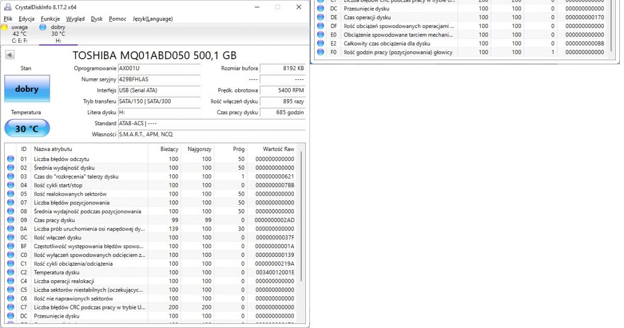Select the 'Ilość włączeń dysku' row
Image resolution: width=624 pixels, height=328 pixels.
click(x=151, y=238)
